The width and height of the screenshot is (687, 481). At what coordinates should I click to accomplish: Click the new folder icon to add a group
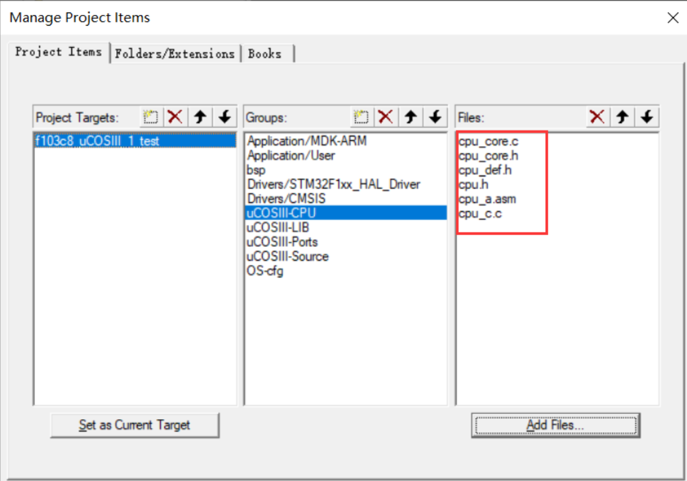click(361, 117)
